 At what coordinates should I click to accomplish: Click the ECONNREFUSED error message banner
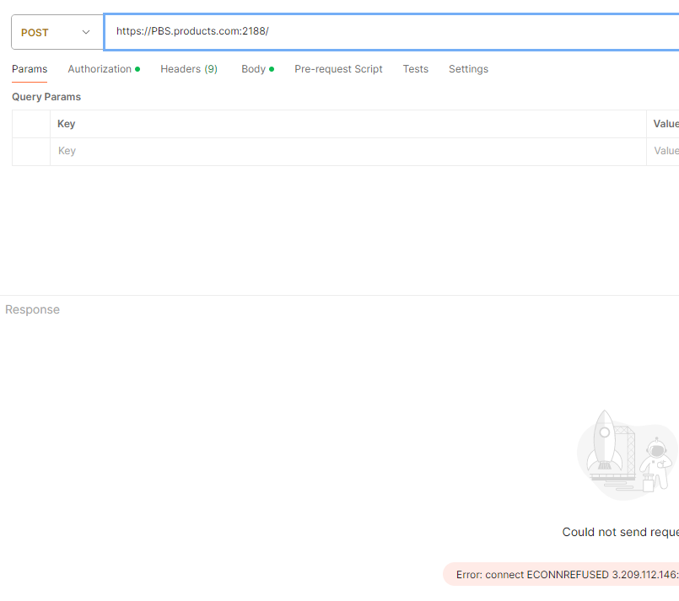coord(561,574)
